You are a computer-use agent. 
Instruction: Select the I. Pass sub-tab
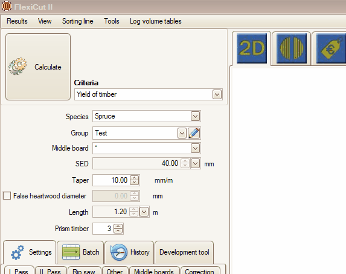click(x=19, y=271)
